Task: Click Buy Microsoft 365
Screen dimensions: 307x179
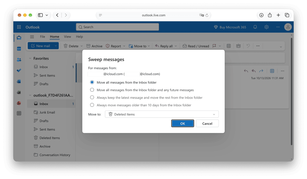Action: click(x=230, y=27)
